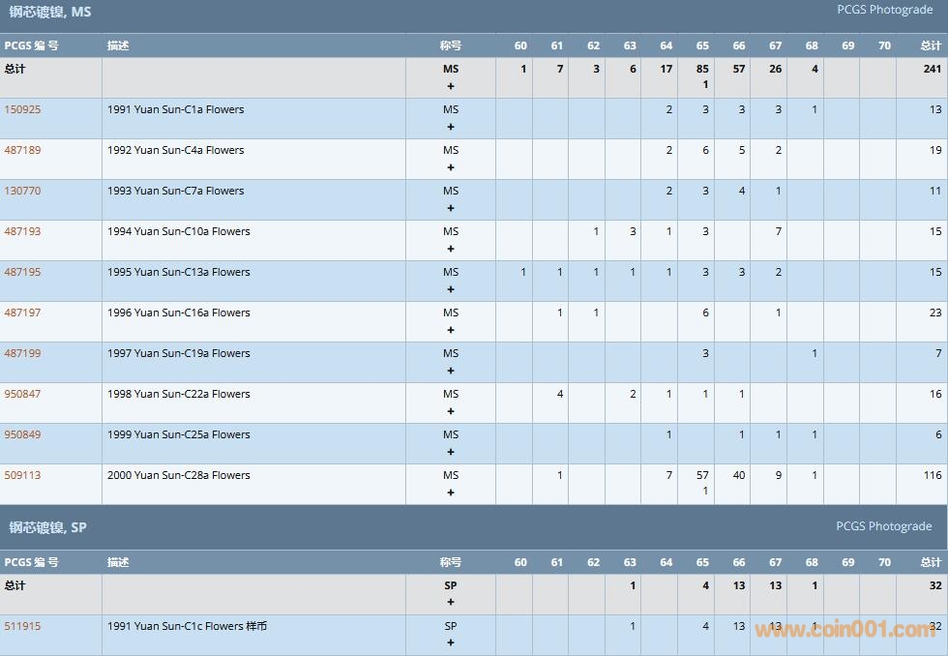The height and width of the screenshot is (656, 948).
Task: Expand plus grades for 1991 Yuan Sun-C1a row
Action: point(451,127)
